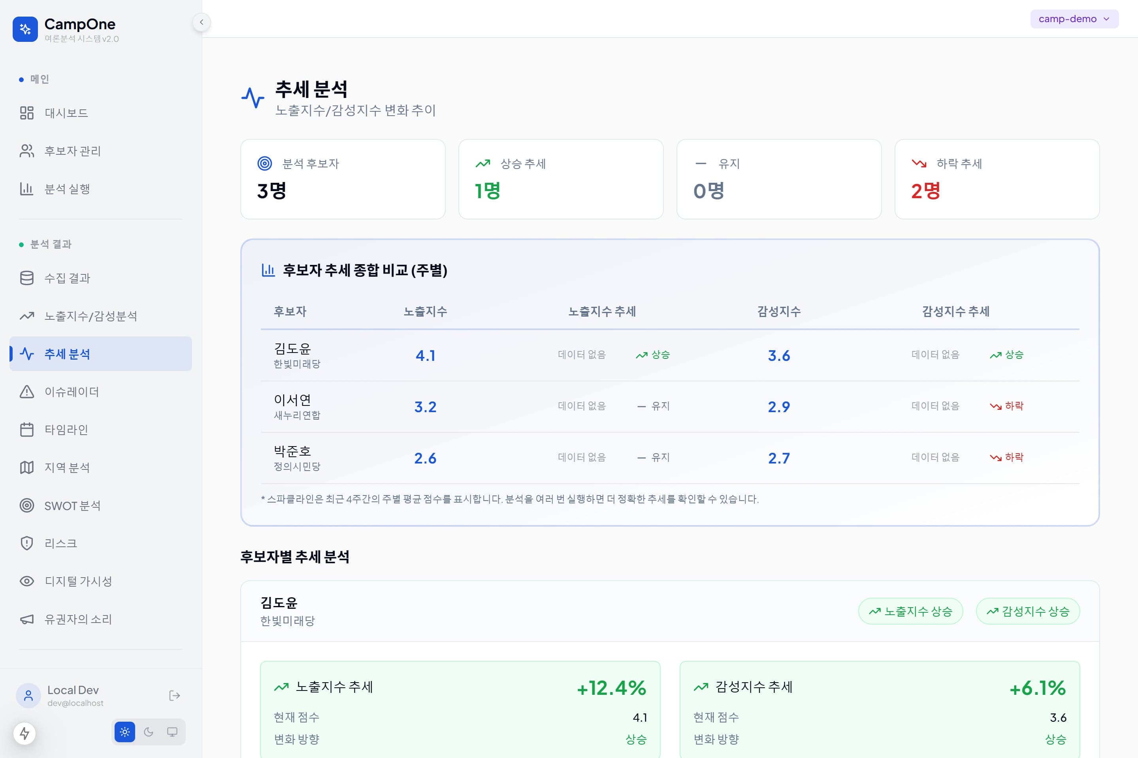Click the +12.4% 노출지수 change value

(x=612, y=687)
